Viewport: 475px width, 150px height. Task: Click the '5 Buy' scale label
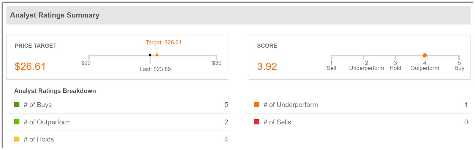tap(459, 66)
